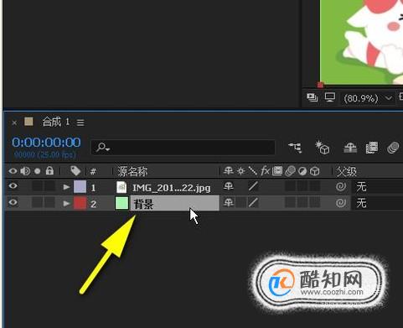Click the 0:00:00:00 current timecode

[46, 143]
